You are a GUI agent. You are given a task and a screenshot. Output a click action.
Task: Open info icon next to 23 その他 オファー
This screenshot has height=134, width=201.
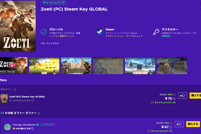[x=39, y=113]
